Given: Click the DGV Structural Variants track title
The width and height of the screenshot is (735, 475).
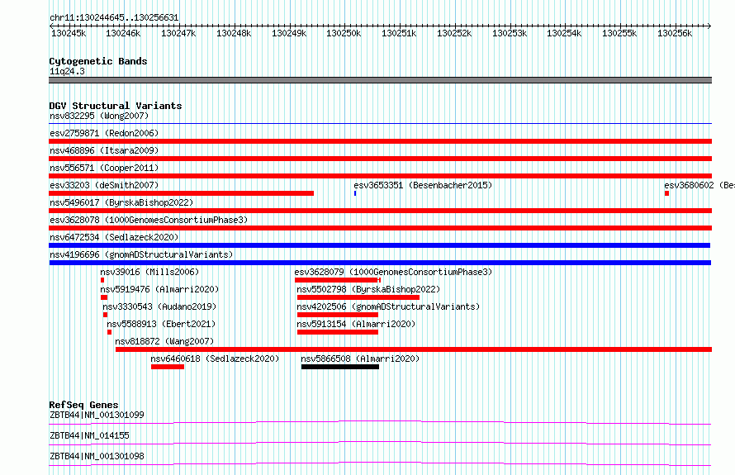Looking at the screenshot, I should coord(116,106).
